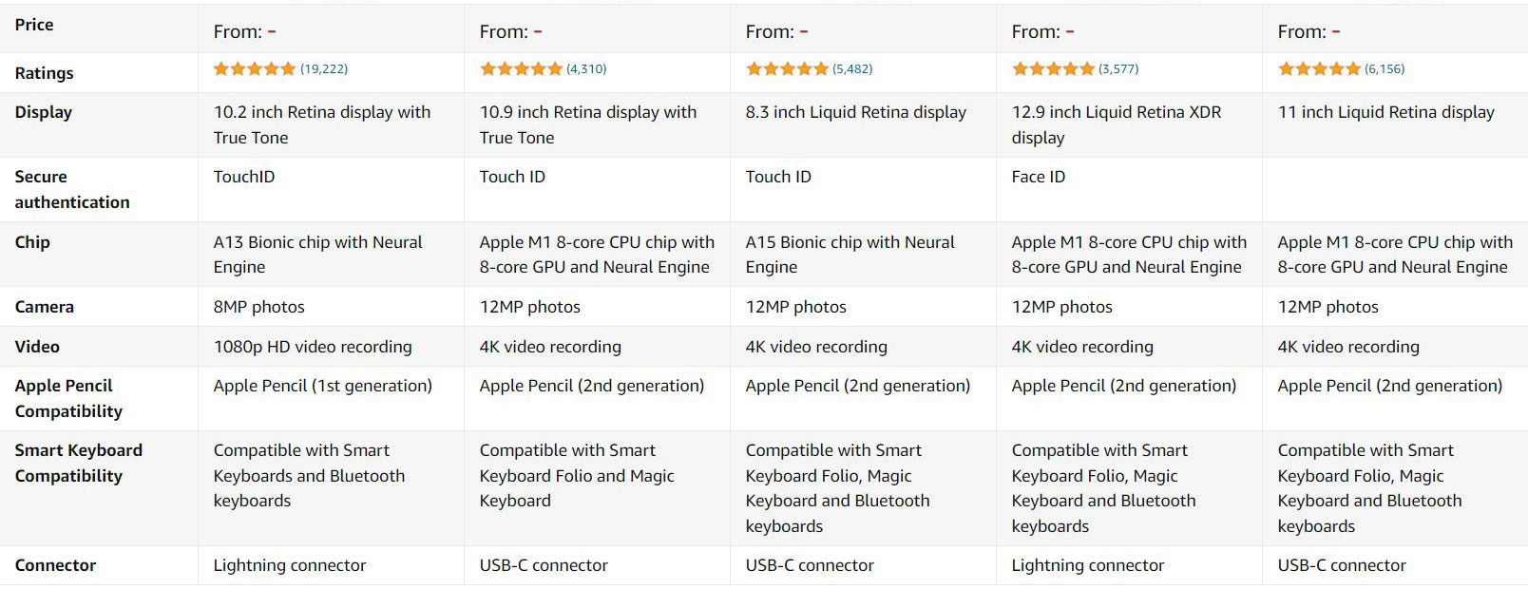This screenshot has width=1528, height=589.
Task: Click the star rating icon beside 6,156 reviews
Action: point(1319,68)
